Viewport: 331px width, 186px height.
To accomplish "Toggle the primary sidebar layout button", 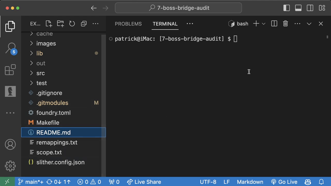I will pyautogui.click(x=287, y=8).
